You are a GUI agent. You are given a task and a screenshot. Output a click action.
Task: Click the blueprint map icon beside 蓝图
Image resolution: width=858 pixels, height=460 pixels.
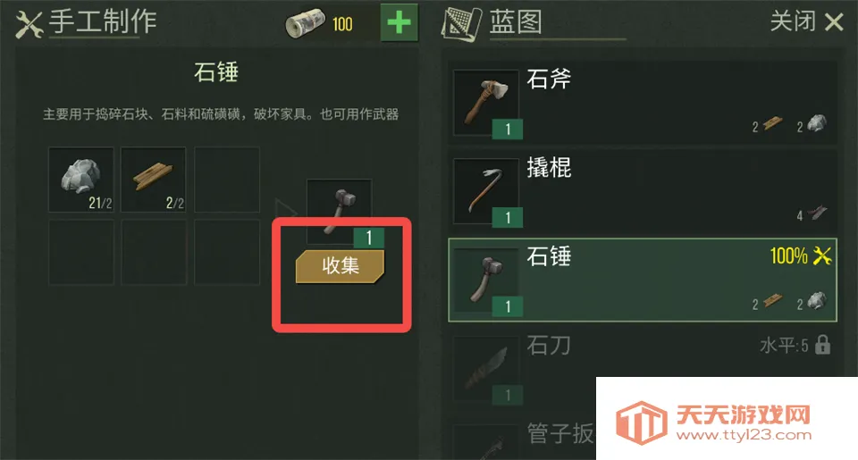[x=461, y=23]
